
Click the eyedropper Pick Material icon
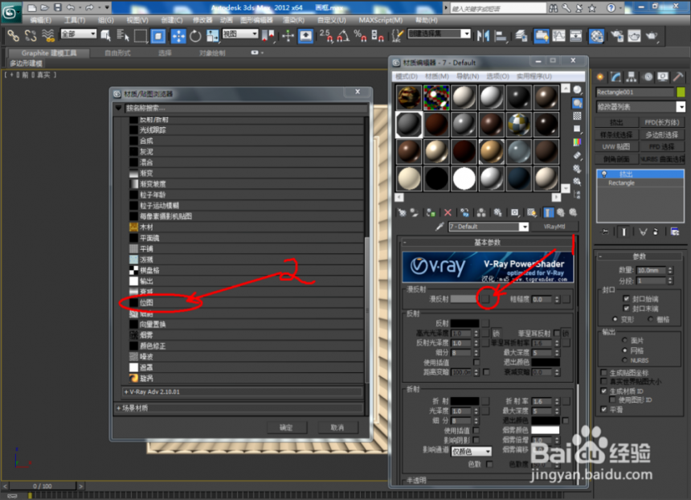click(439, 227)
